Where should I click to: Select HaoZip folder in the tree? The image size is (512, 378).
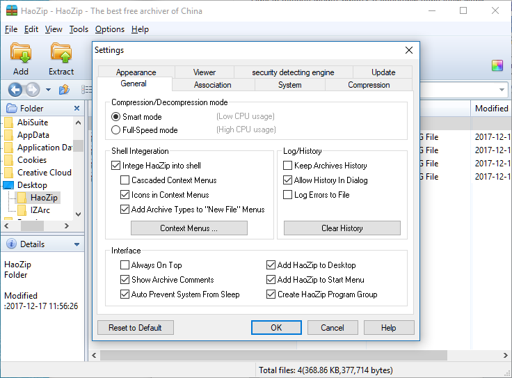(44, 198)
